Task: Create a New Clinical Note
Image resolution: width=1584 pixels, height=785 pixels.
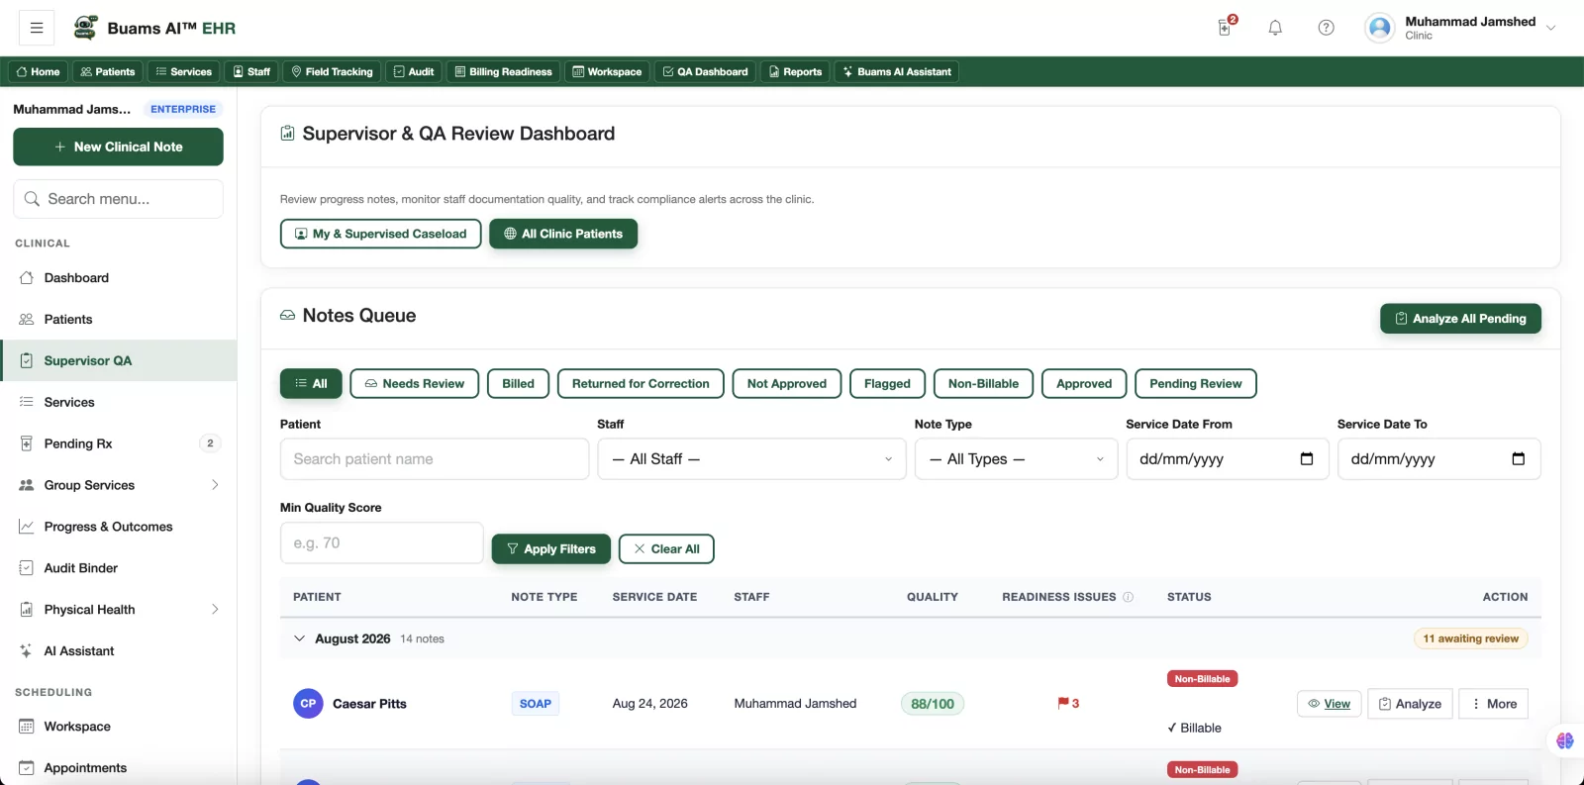Action: tap(118, 147)
